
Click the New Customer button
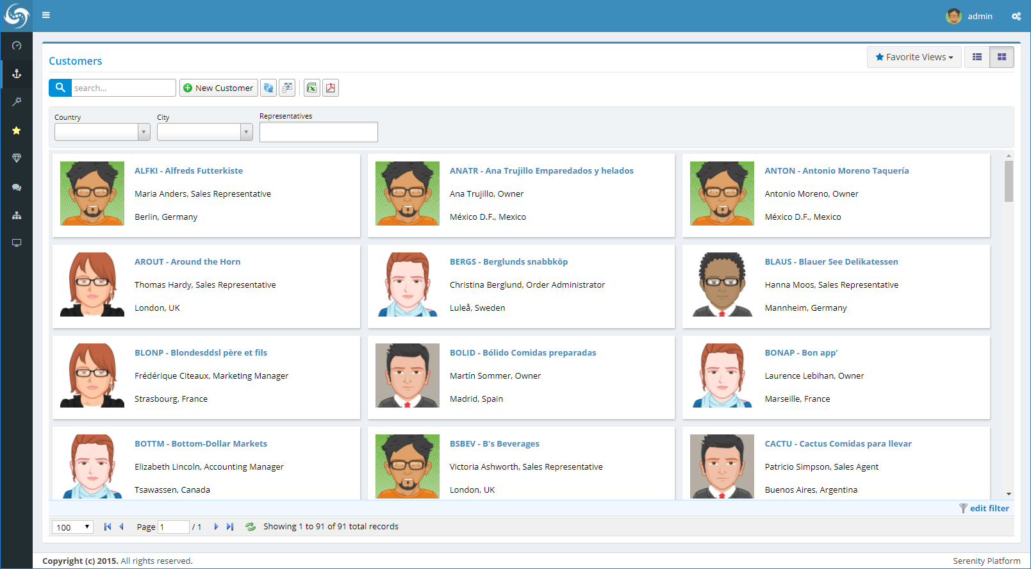(219, 88)
